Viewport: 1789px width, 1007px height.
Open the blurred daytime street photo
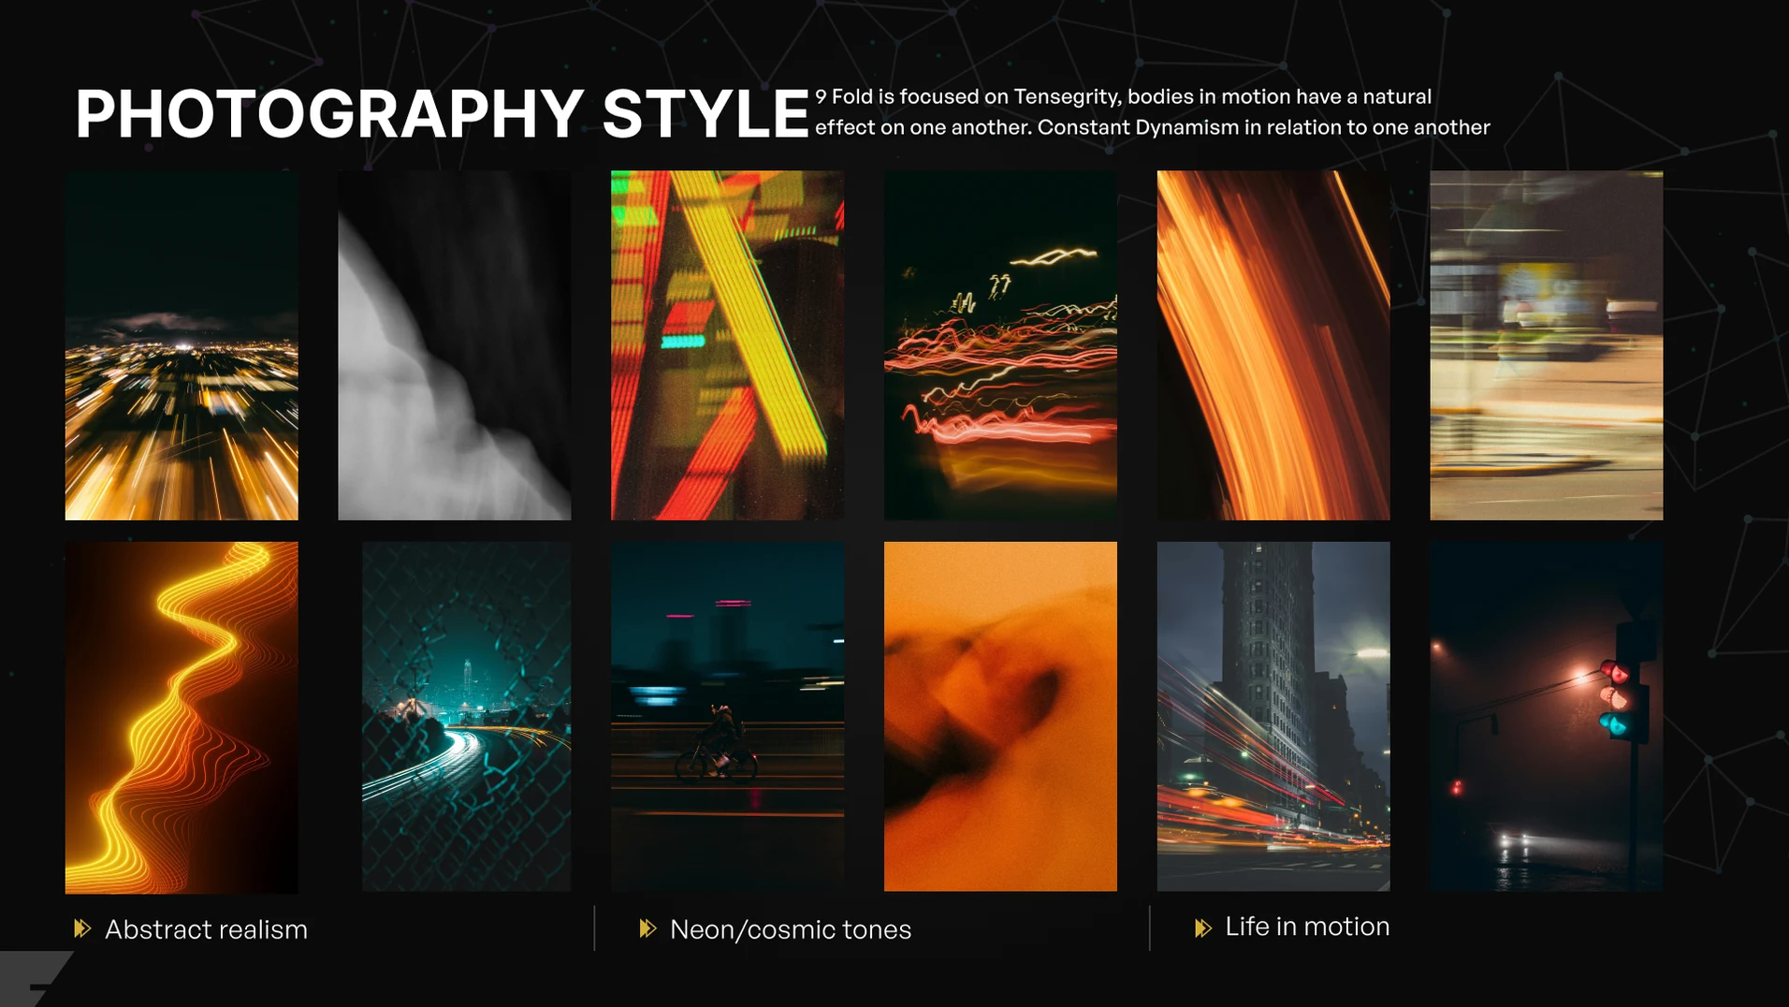point(1546,345)
